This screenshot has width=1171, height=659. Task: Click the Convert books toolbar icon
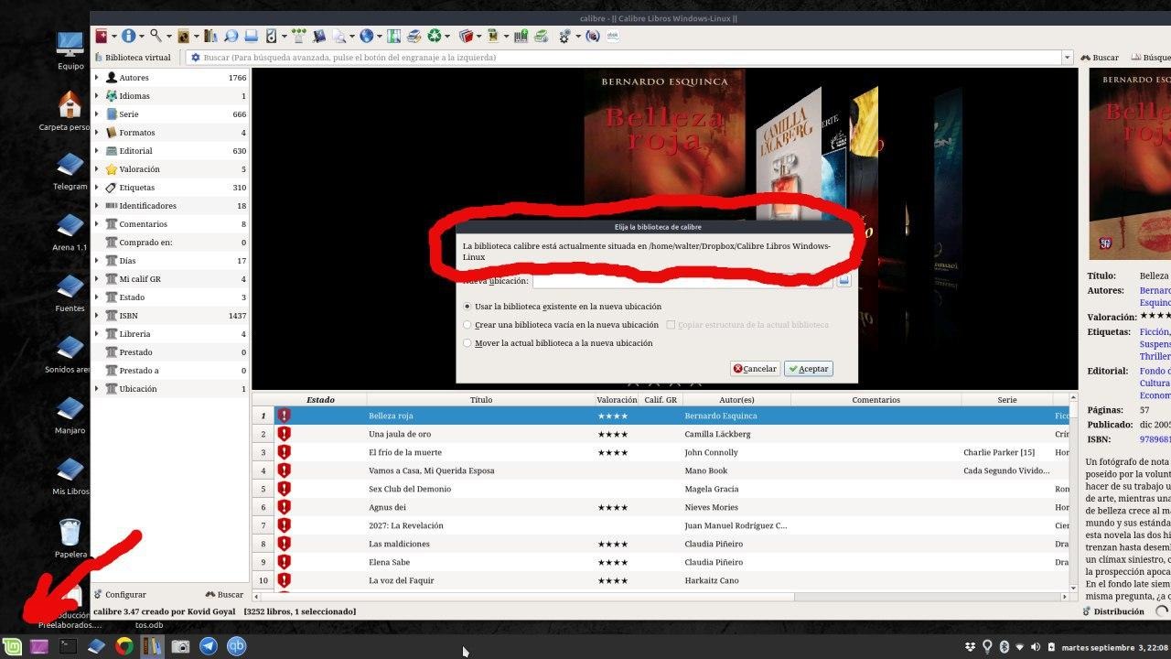[x=183, y=36]
